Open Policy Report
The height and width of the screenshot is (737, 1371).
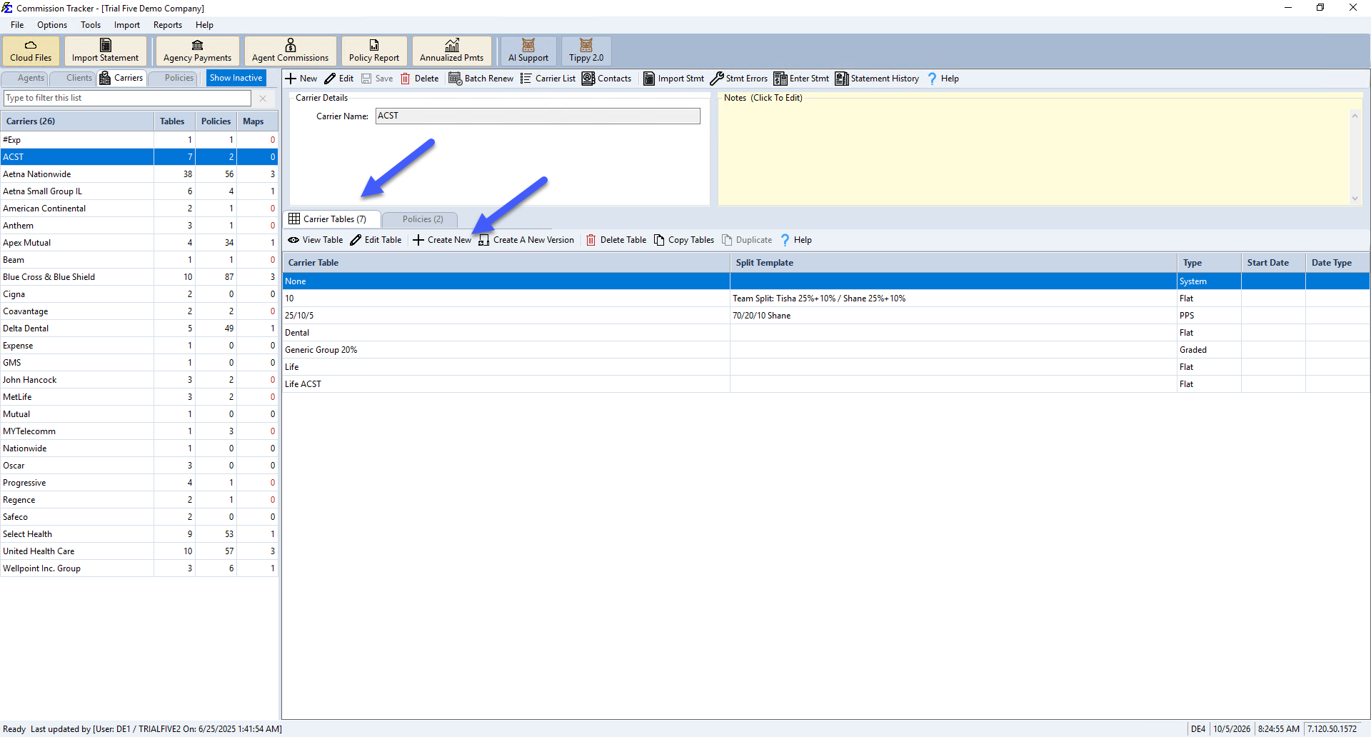tap(374, 51)
